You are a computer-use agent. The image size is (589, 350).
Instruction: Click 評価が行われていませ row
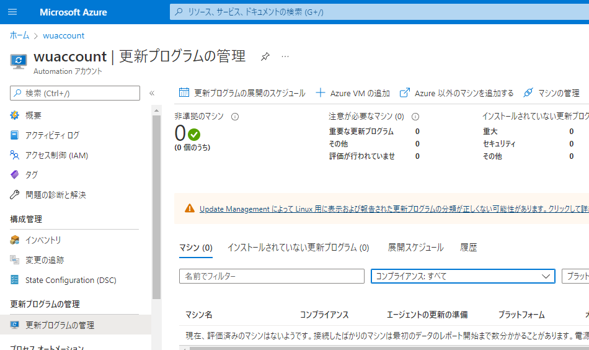click(x=374, y=156)
